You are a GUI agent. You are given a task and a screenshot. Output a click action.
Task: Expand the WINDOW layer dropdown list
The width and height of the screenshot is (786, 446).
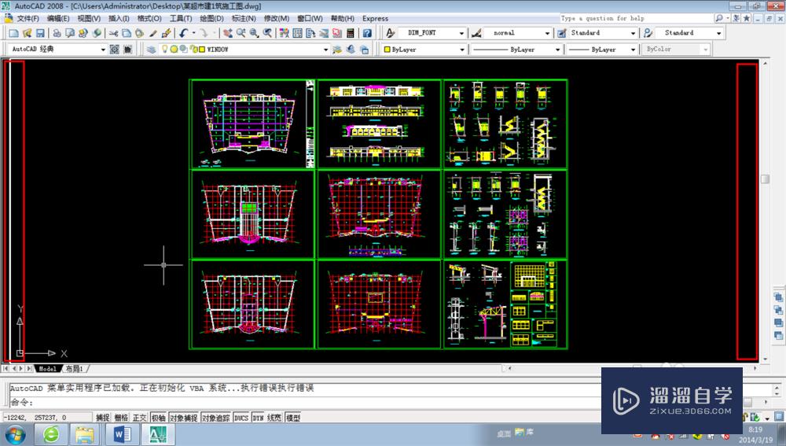click(326, 50)
